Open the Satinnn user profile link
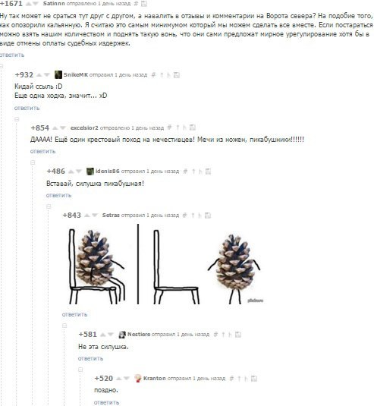 54,4
